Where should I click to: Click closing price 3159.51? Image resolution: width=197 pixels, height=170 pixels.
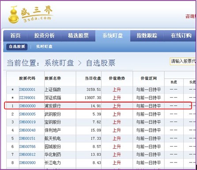(x=94, y=89)
